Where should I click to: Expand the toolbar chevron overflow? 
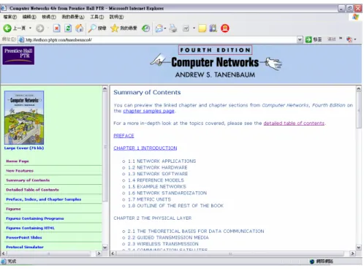point(341,39)
